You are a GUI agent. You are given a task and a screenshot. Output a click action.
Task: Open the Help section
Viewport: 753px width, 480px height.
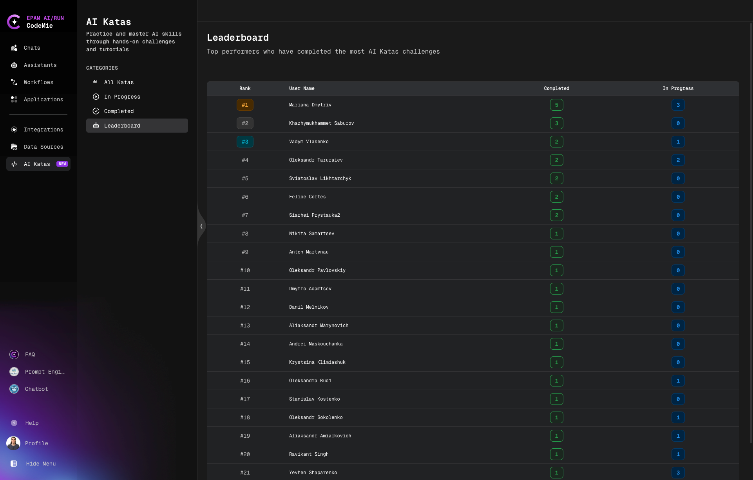[x=32, y=423]
